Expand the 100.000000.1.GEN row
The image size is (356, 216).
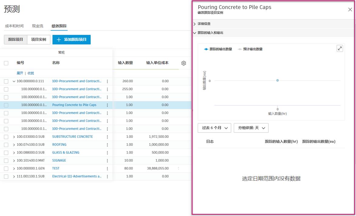point(14,169)
